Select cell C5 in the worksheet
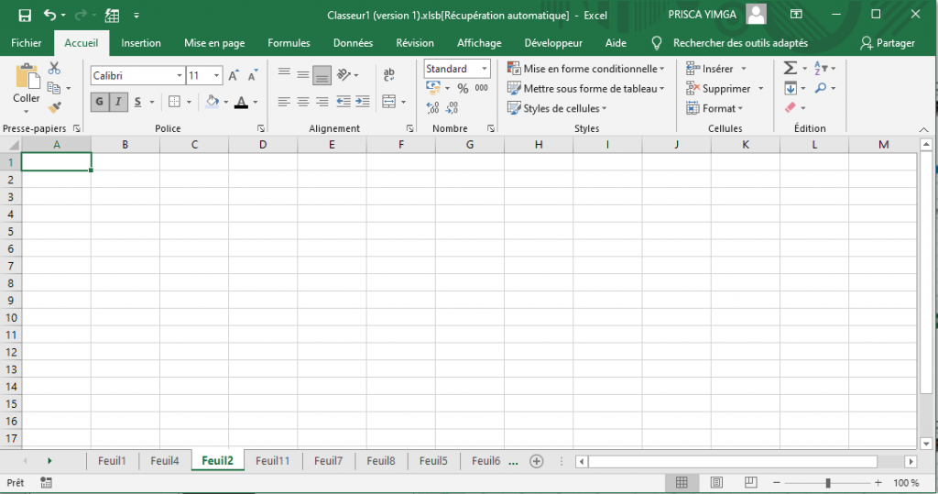Viewport: 938px width, 494px height. pyautogui.click(x=194, y=231)
